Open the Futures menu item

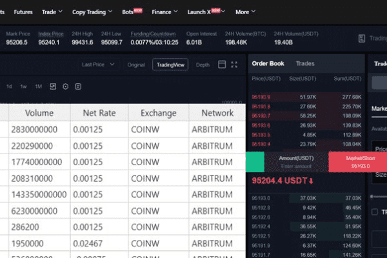(23, 12)
